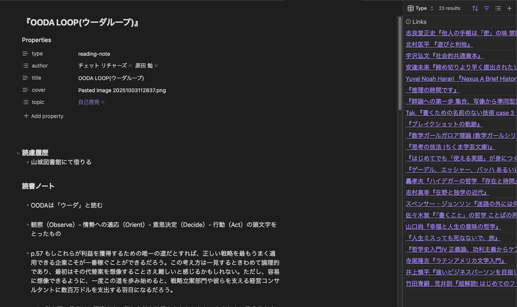The width and height of the screenshot is (517, 307).
Task: Click the plus icon to add new item
Action: pos(509,8)
